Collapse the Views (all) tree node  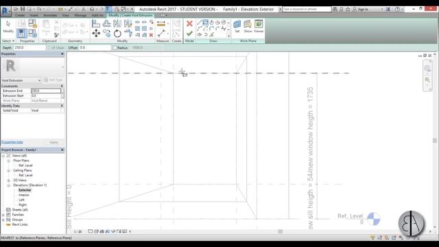click(x=3, y=156)
